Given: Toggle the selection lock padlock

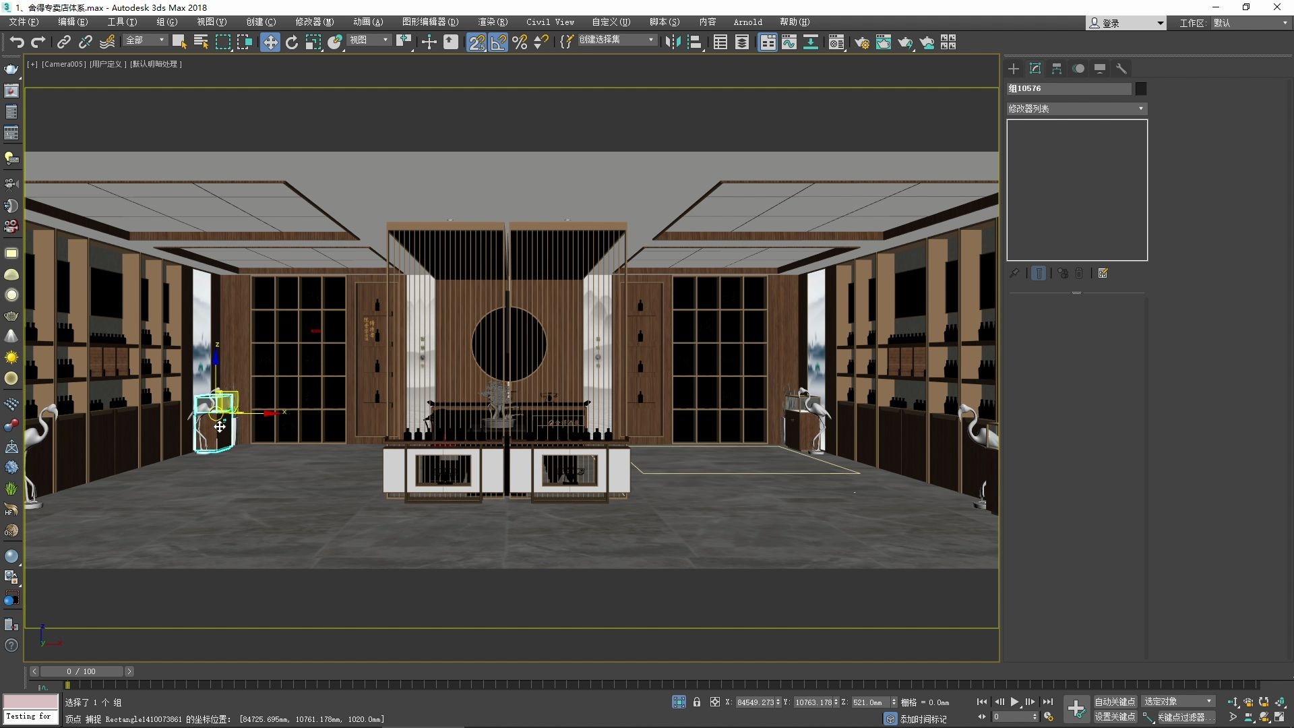Looking at the screenshot, I should [x=697, y=702].
